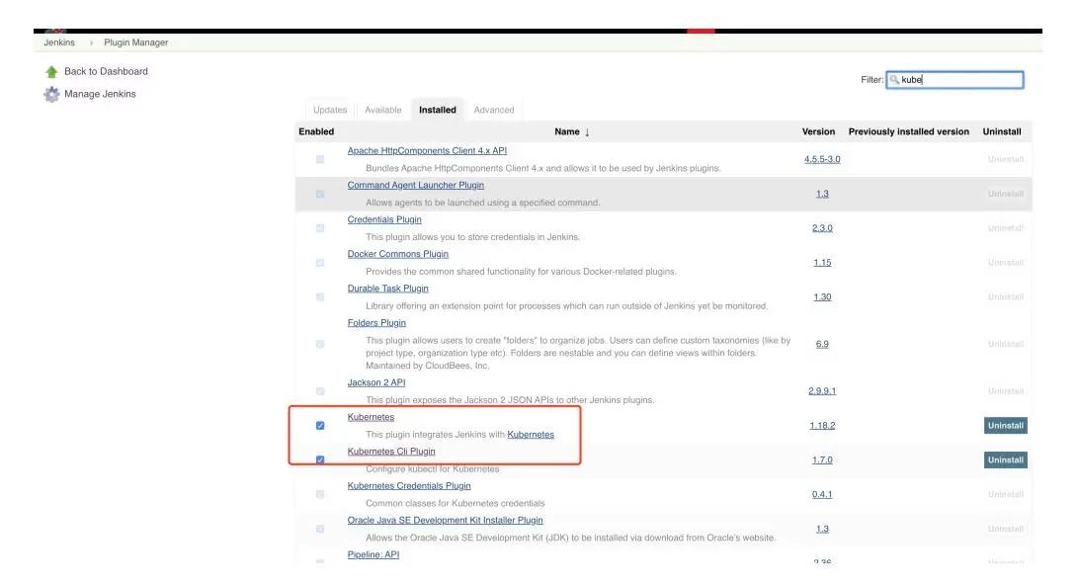Uninstall the Kubernetes plugin
The image size is (1079, 584).
point(1005,426)
